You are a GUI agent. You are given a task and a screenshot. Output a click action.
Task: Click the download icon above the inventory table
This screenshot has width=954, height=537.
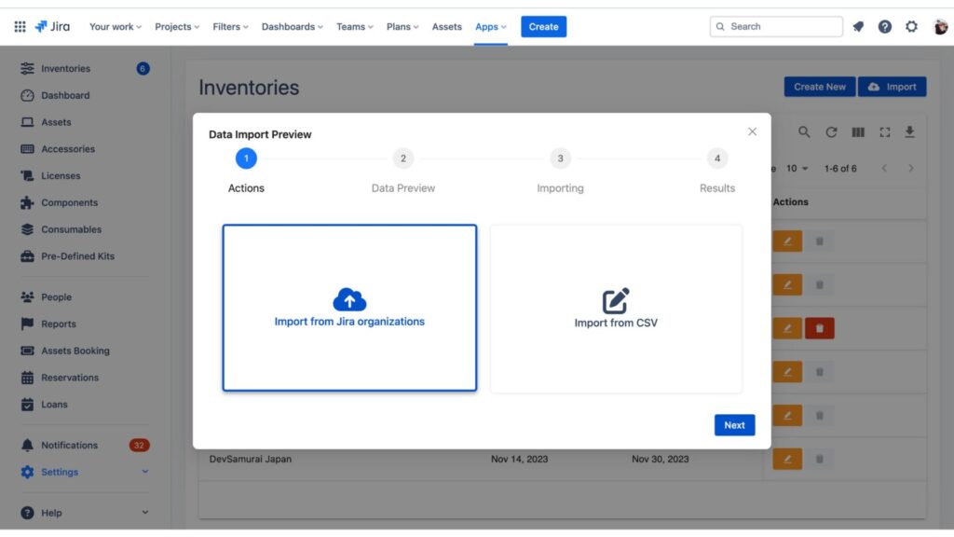[909, 132]
